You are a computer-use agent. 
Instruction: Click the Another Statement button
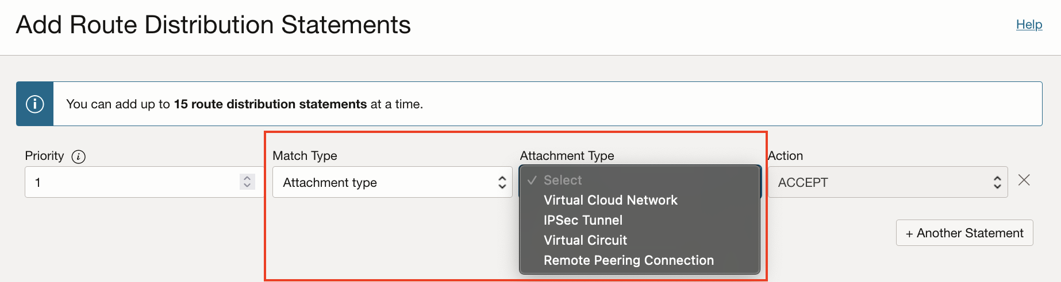point(964,233)
